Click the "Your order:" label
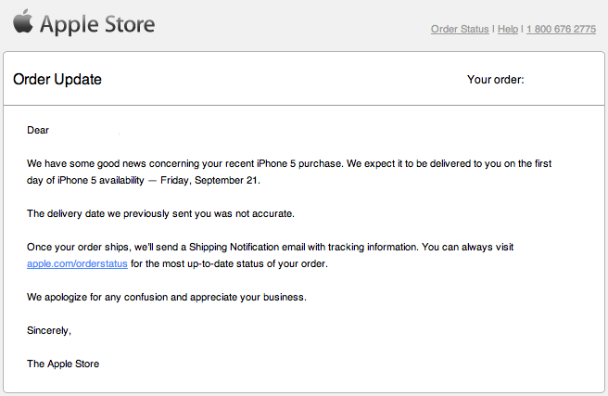The width and height of the screenshot is (608, 396). [496, 80]
